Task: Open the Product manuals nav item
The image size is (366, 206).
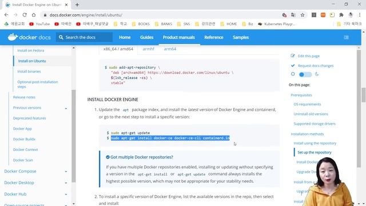Action: click(179, 37)
